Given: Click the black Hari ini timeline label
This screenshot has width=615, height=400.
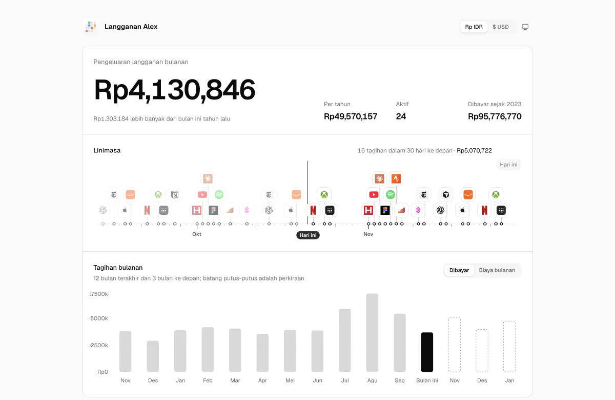Looking at the screenshot, I should (308, 235).
